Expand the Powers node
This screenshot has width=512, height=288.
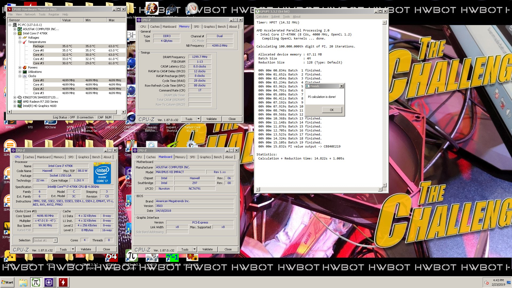[x=20, y=67]
